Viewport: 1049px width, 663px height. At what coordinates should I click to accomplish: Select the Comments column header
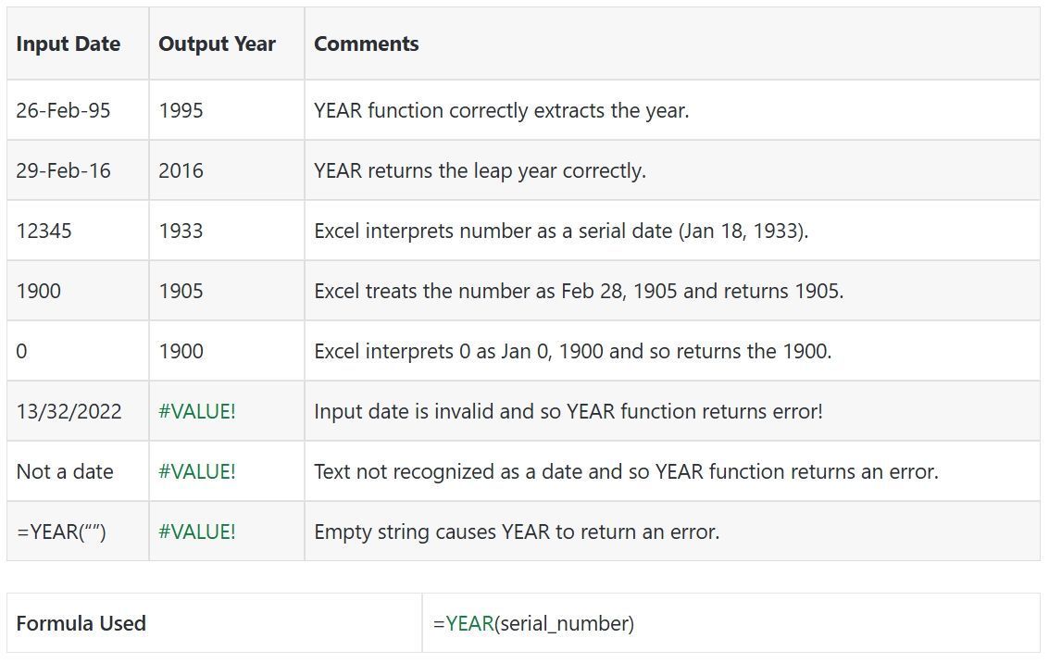point(367,44)
